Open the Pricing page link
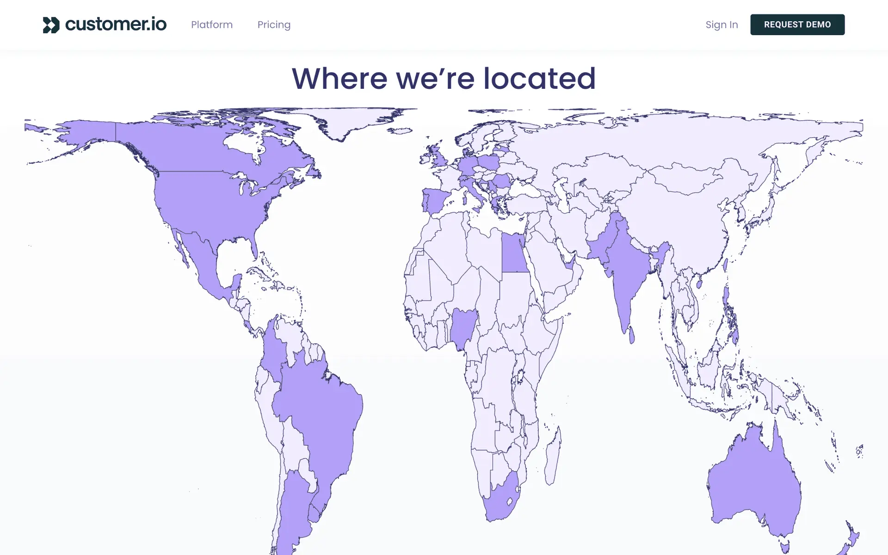888x555 pixels. pos(274,25)
